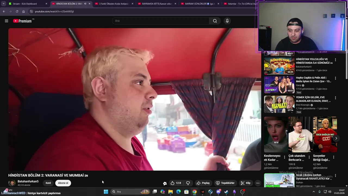Click the YouTube Premium logo

click(x=23, y=21)
